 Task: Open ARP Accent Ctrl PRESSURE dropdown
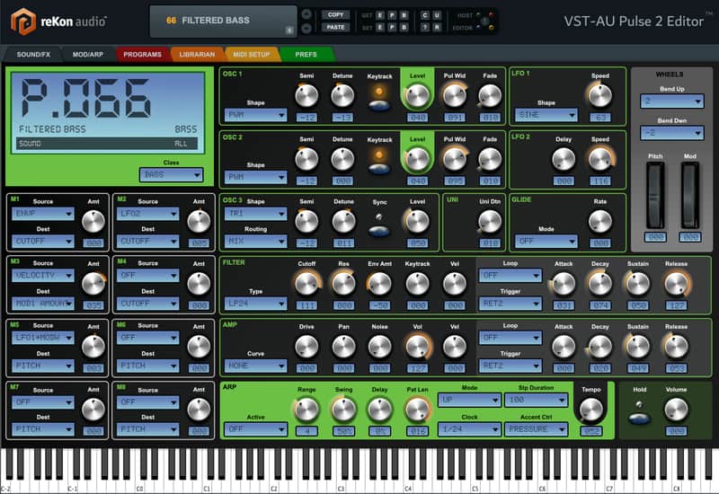point(536,429)
